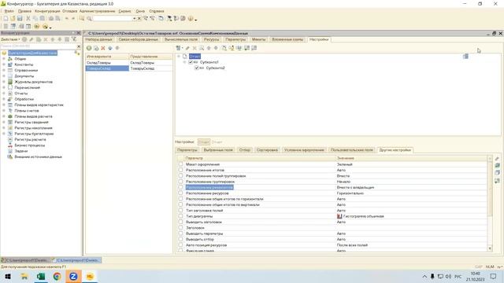This screenshot has height=283, width=504.
Task: Expand the Константы tree node
Action: [4, 64]
